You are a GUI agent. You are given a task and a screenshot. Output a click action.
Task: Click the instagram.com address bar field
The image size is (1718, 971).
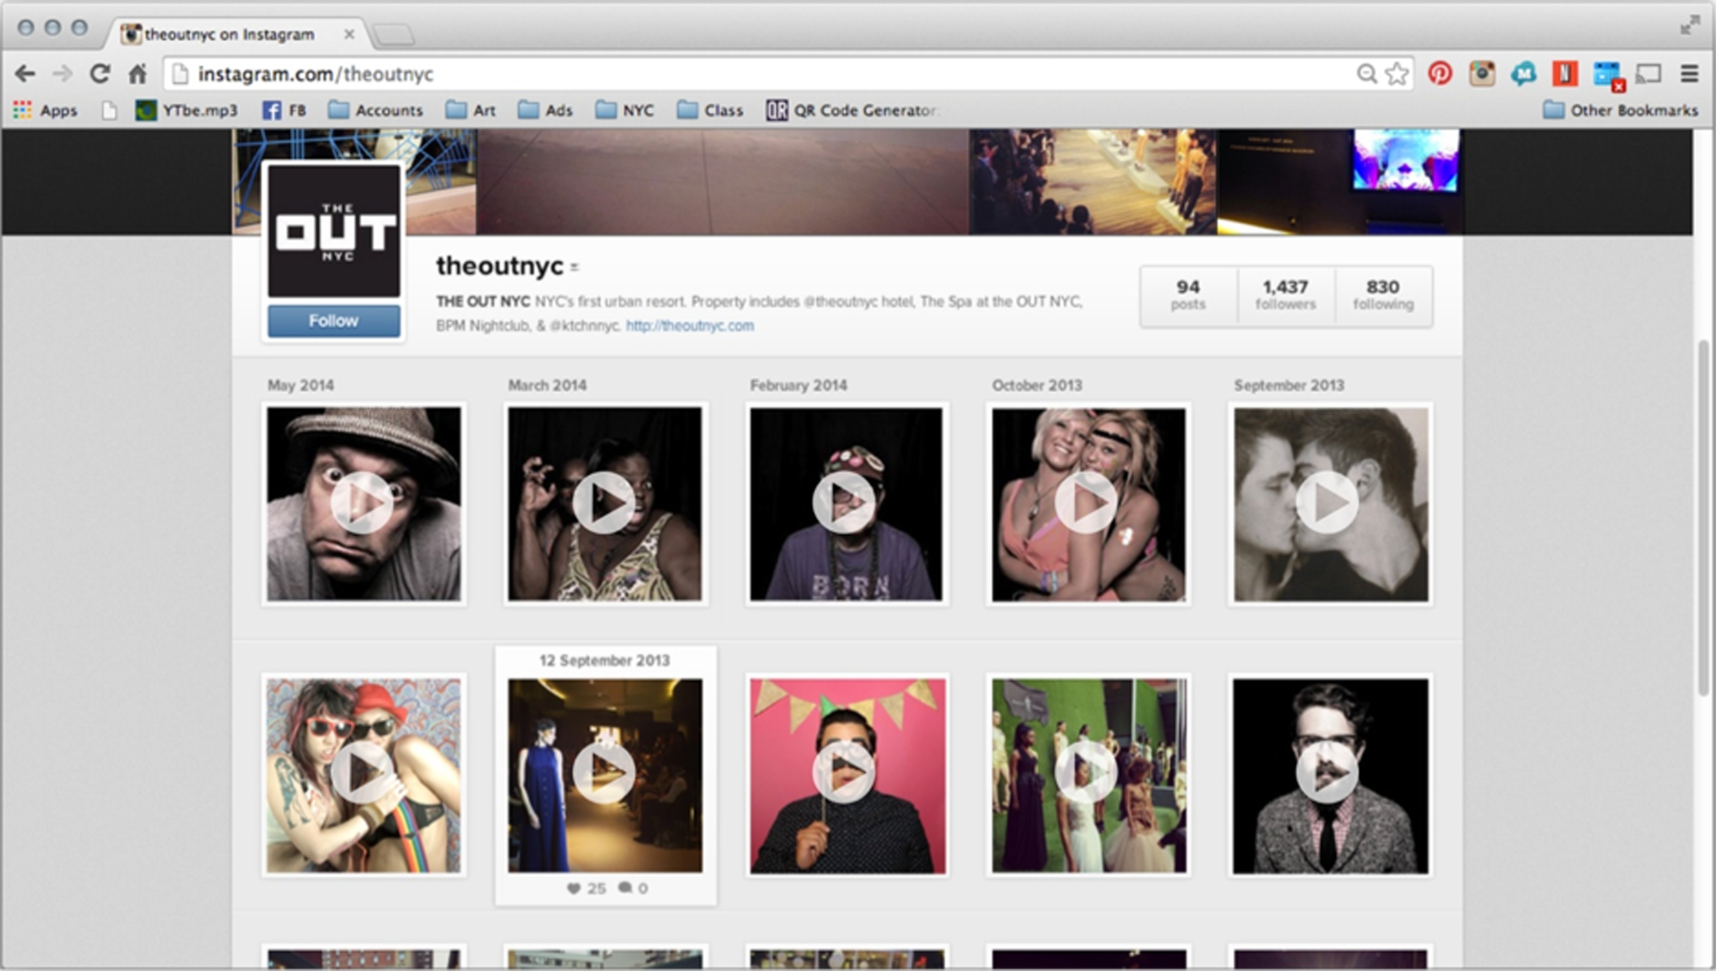756,73
